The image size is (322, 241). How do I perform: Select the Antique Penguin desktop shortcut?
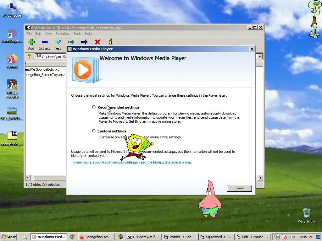tap(12, 89)
